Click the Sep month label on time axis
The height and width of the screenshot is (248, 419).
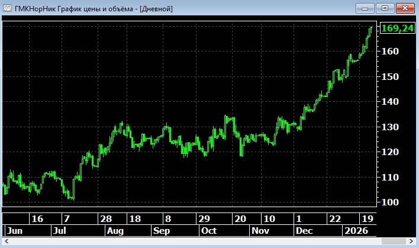(162, 231)
